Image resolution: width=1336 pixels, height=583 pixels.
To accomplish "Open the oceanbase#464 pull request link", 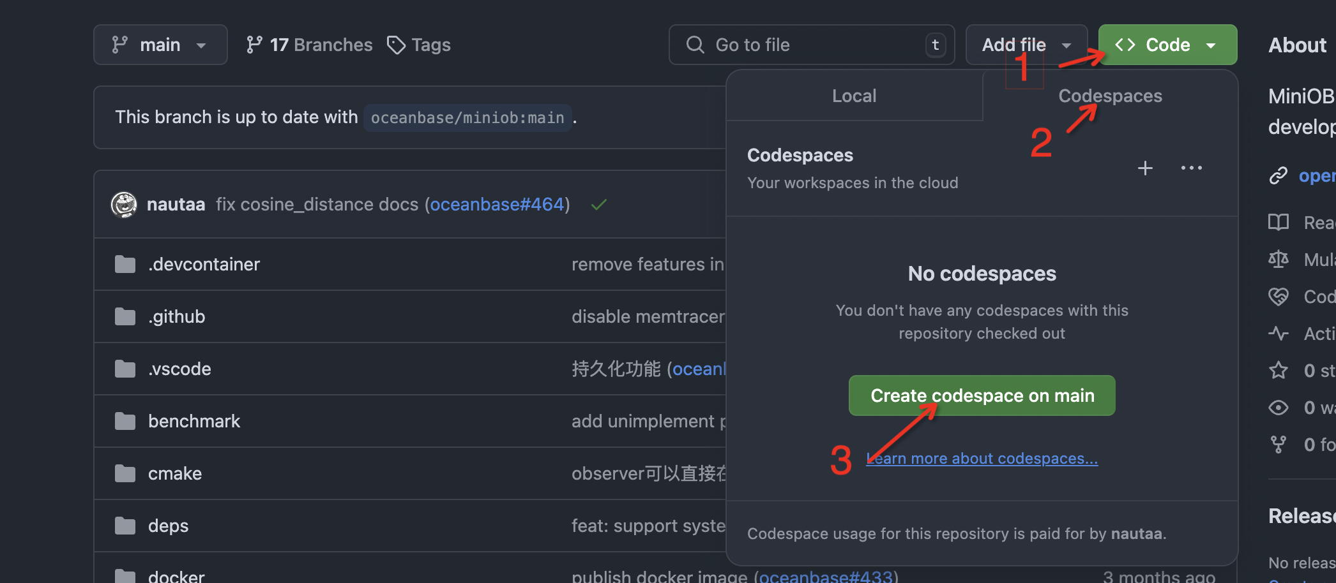I will click(497, 205).
